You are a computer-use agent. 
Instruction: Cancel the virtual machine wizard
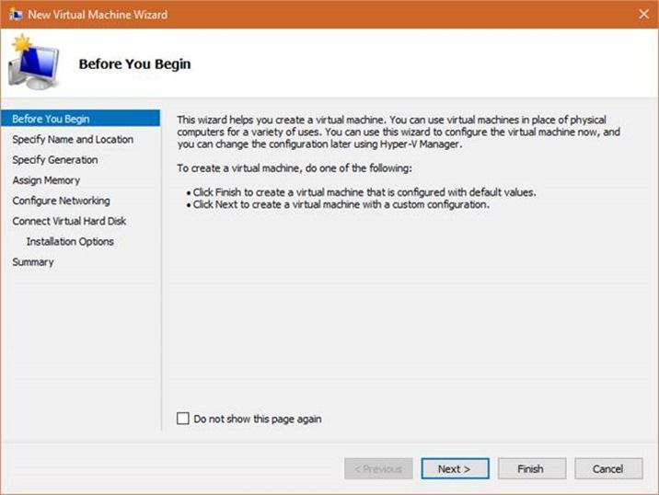point(607,468)
